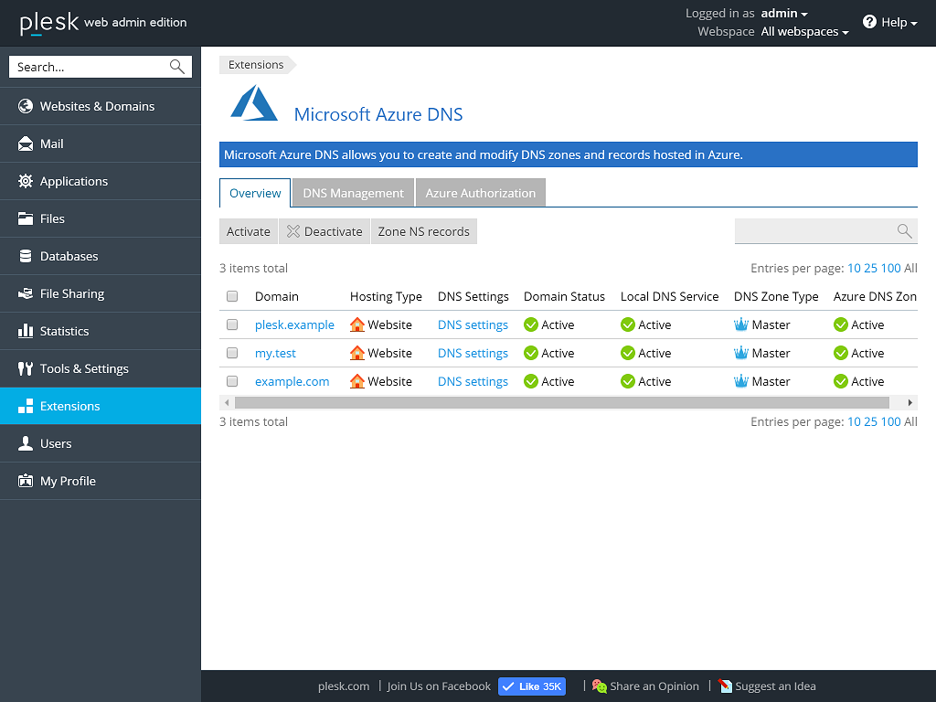The image size is (936, 702).
Task: Open DNS settings link for example.com
Action: (473, 381)
